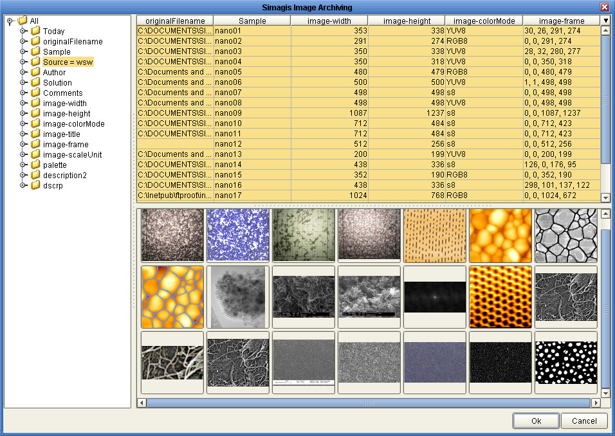
Task: Open the column chooser dropdown arrow in table header
Action: pyautogui.click(x=605, y=21)
